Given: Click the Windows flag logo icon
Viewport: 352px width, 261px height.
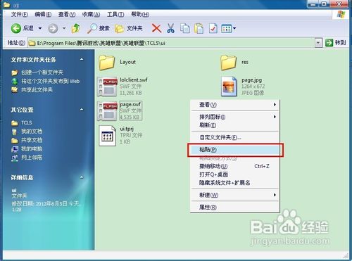Looking at the screenshot, I should point(341,15).
